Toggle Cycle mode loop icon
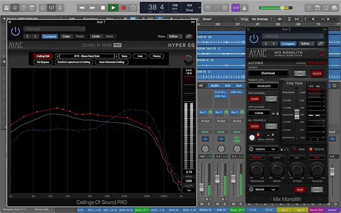This screenshot has width=341, height=213. [x=133, y=8]
